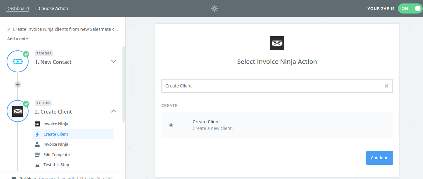Open the Edit Template substep
This screenshot has width=423, height=179.
(57, 155)
